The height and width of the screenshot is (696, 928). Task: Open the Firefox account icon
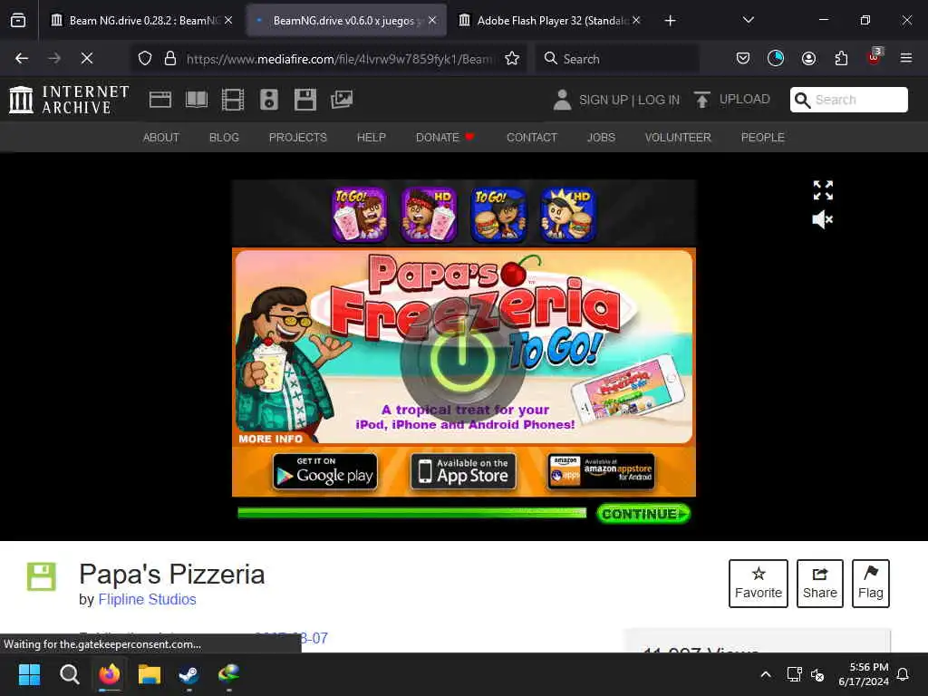coord(808,58)
